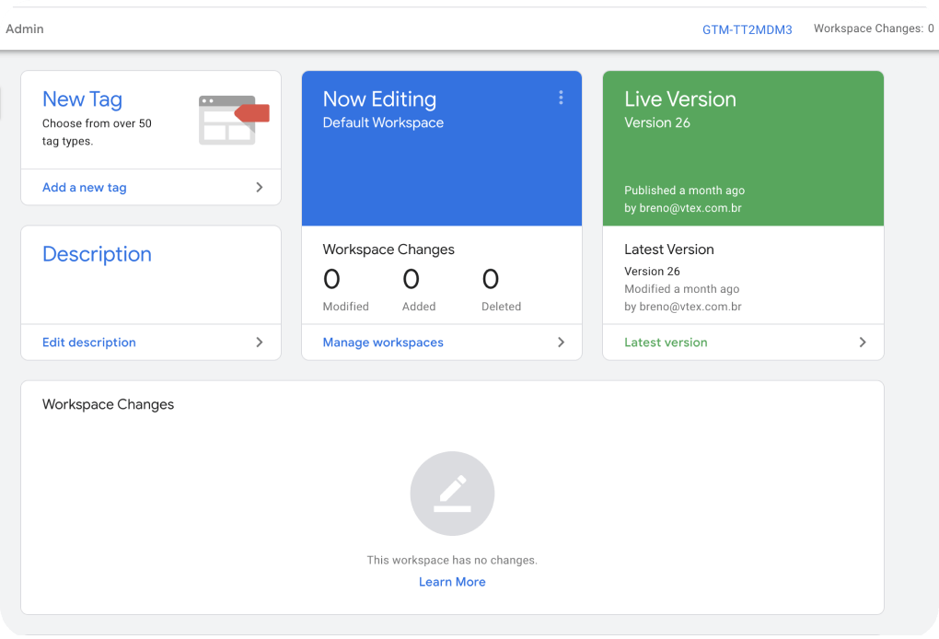The width and height of the screenshot is (939, 639).
Task: Click the Add a new tag link
Action: [85, 187]
